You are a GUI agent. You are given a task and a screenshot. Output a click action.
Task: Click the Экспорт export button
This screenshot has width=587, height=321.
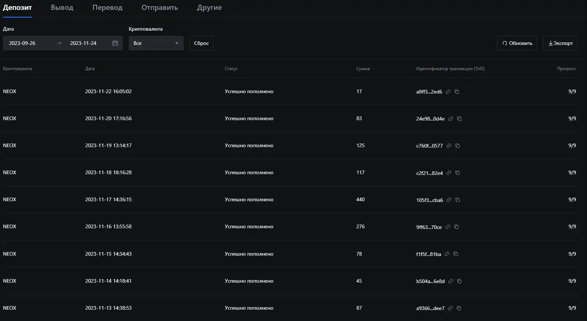point(560,43)
